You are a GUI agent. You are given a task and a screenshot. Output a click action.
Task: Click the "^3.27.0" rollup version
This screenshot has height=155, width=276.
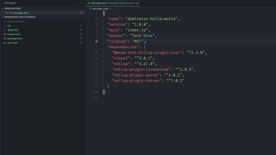(144, 64)
